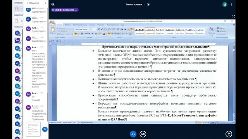Center the paragraph text

(112, 34)
